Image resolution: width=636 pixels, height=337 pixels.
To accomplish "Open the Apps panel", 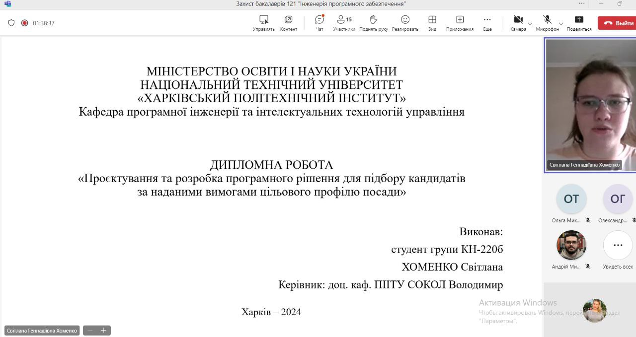I will coord(460,22).
